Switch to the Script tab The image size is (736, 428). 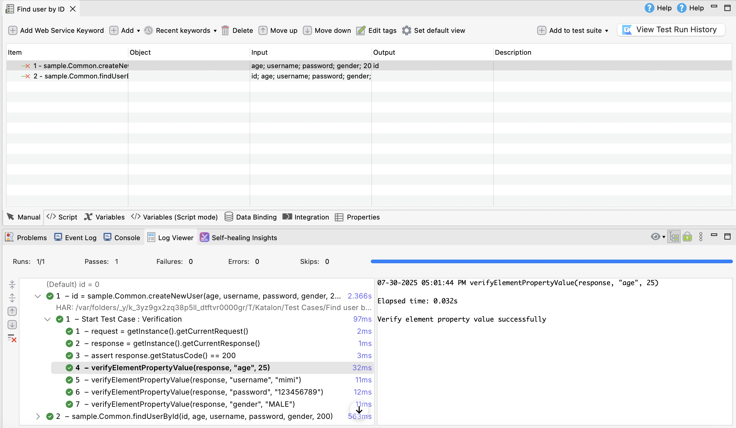tap(62, 217)
